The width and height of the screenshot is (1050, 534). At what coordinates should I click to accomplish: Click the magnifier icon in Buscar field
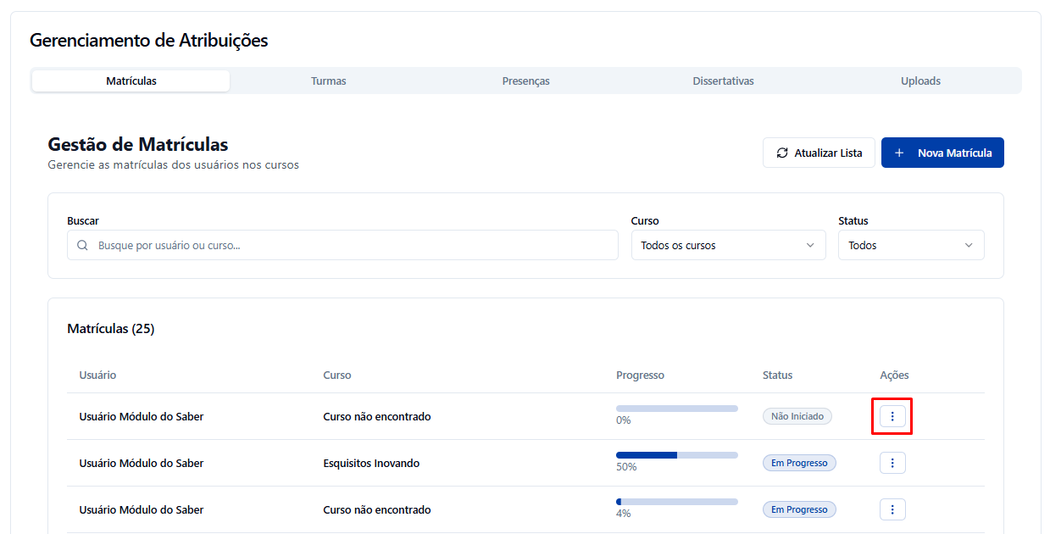[x=83, y=246]
